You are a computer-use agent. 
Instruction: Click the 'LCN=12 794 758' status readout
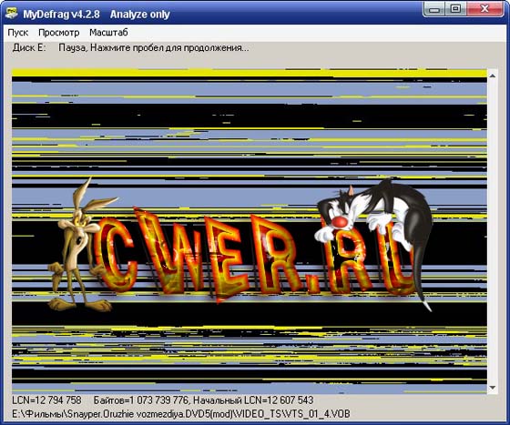pos(46,400)
